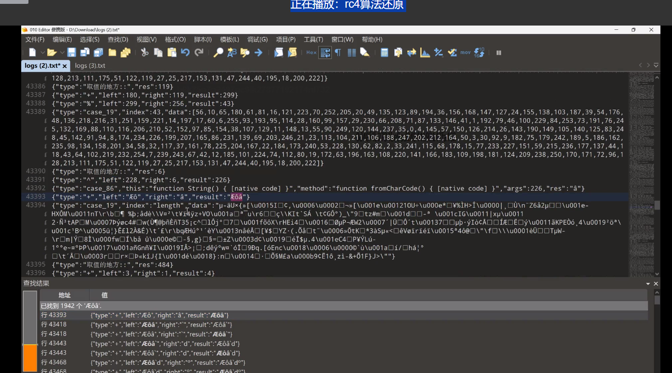Click the checksum checkmark icon
672x373 pixels.
452,53
